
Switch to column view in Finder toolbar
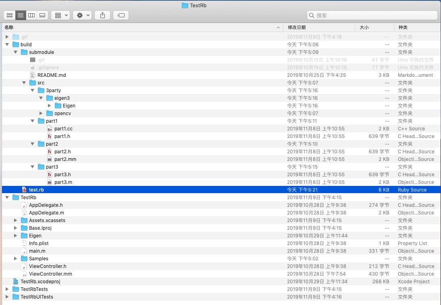31,15
